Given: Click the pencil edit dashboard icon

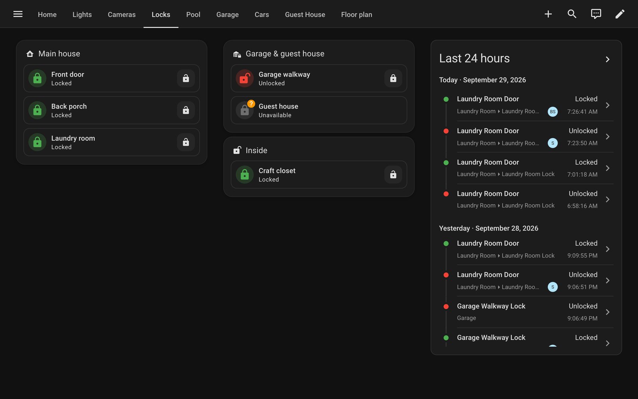Looking at the screenshot, I should point(620,14).
